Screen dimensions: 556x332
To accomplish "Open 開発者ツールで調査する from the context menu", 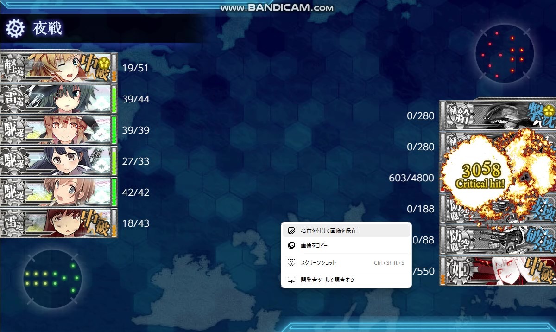I will tap(346, 280).
